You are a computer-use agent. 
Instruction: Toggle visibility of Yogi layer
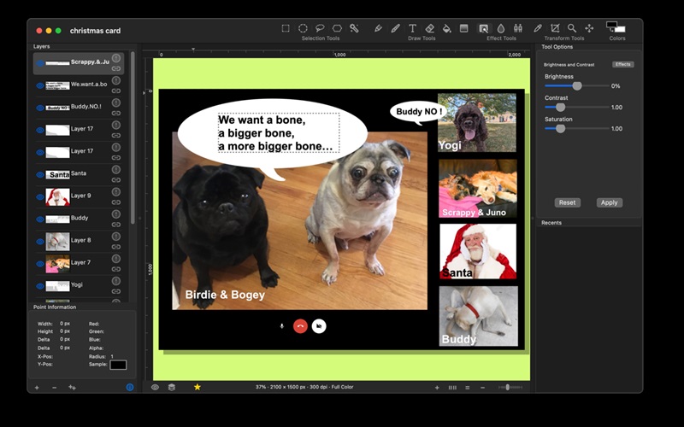pyautogui.click(x=40, y=286)
